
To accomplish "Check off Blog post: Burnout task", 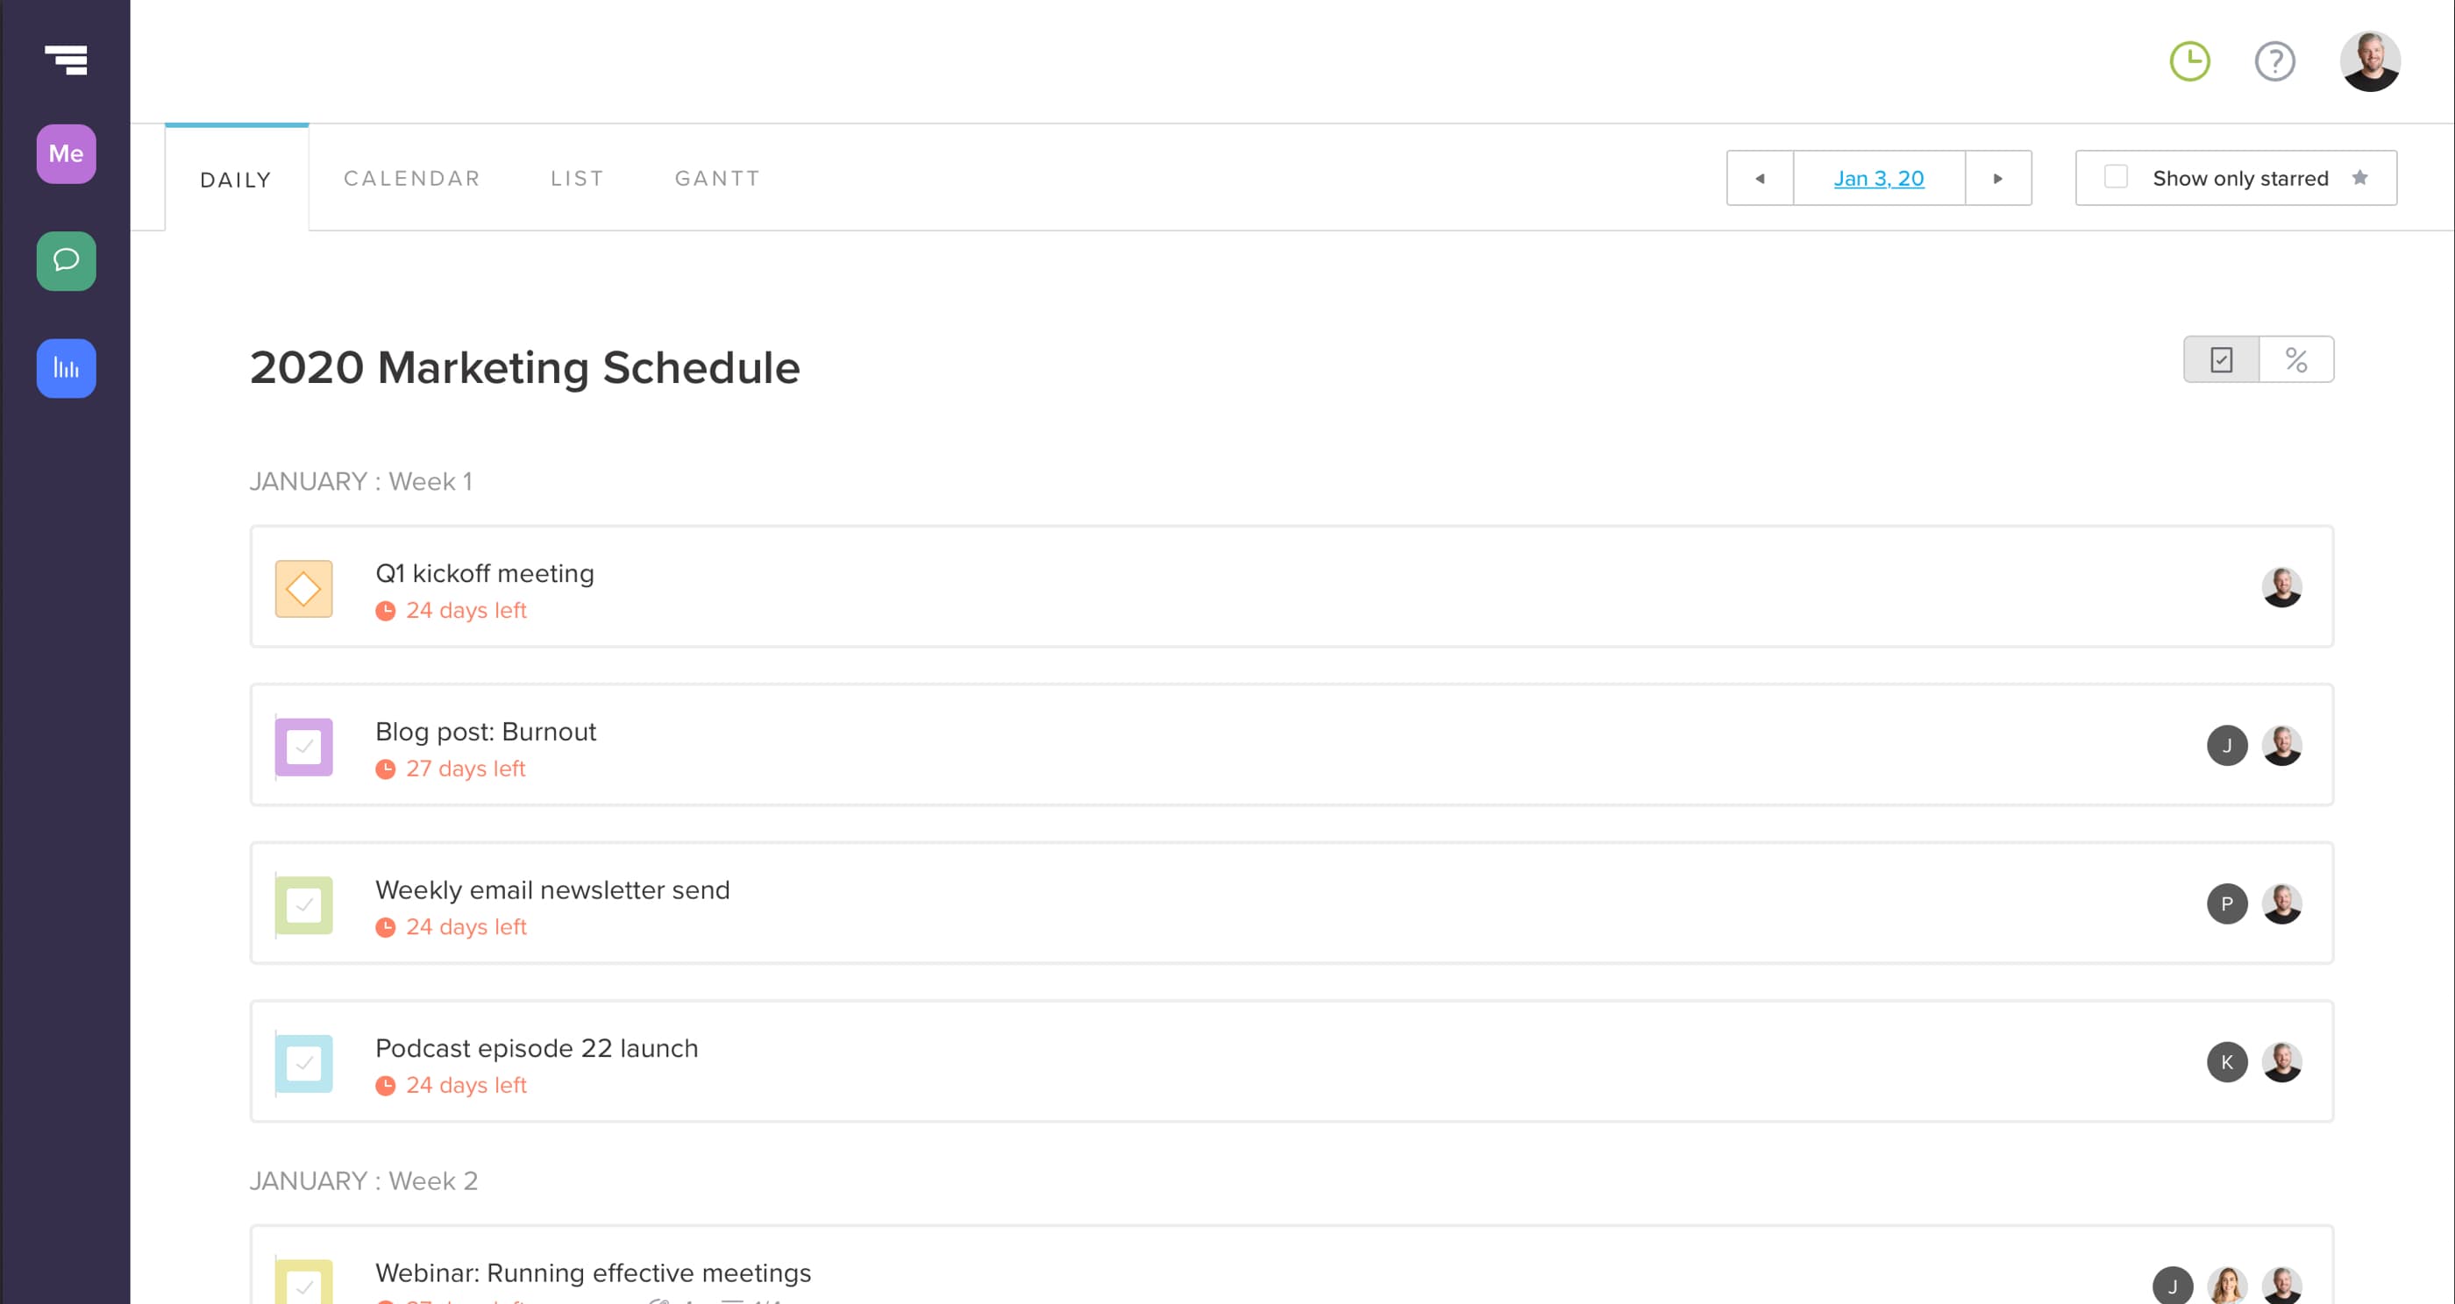I will pos(303,747).
